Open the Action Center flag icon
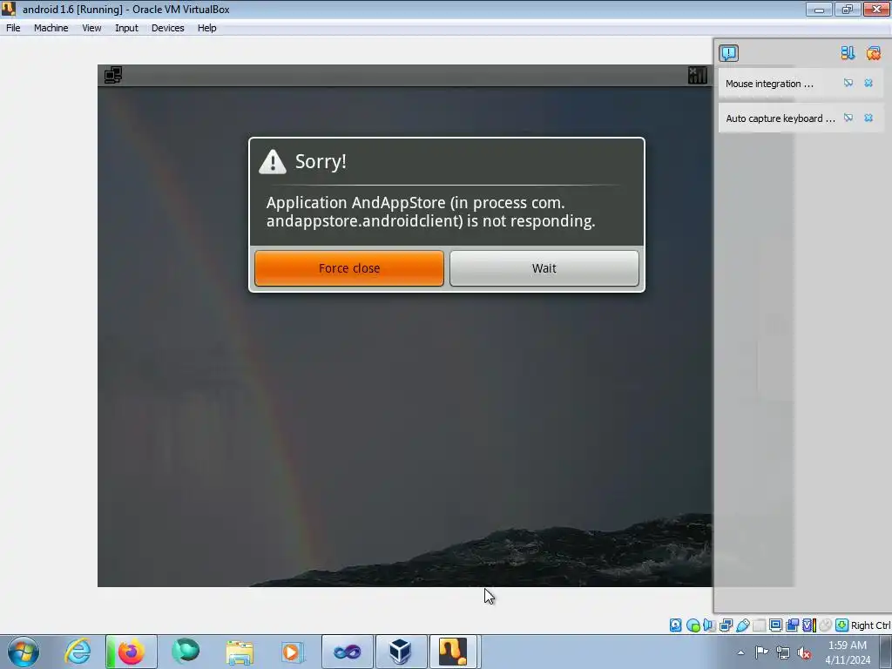 point(761,652)
